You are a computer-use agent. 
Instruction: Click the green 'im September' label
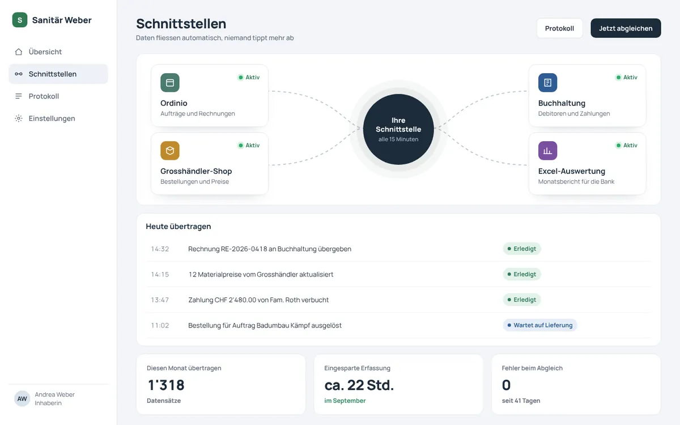click(345, 401)
